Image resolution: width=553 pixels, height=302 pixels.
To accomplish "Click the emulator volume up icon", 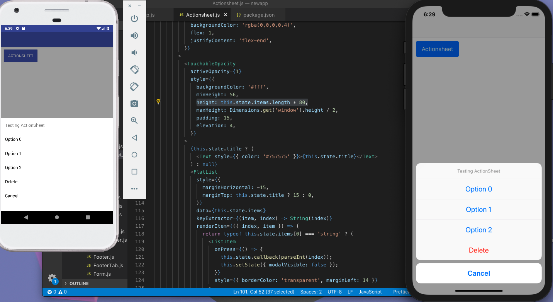I will tap(134, 36).
